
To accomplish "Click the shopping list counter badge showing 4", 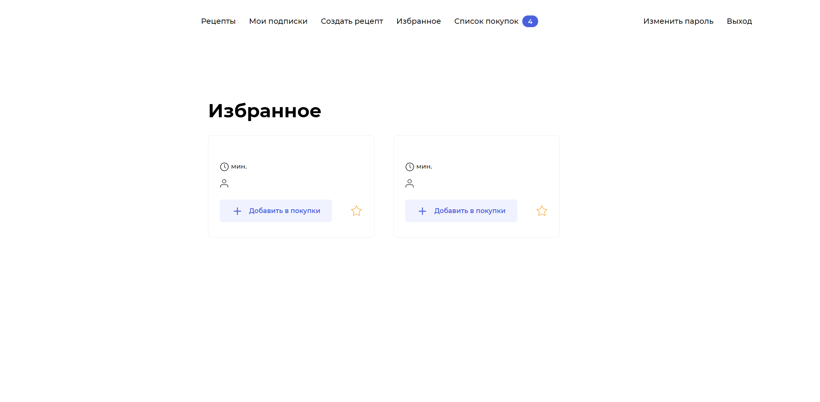I will 530,21.
